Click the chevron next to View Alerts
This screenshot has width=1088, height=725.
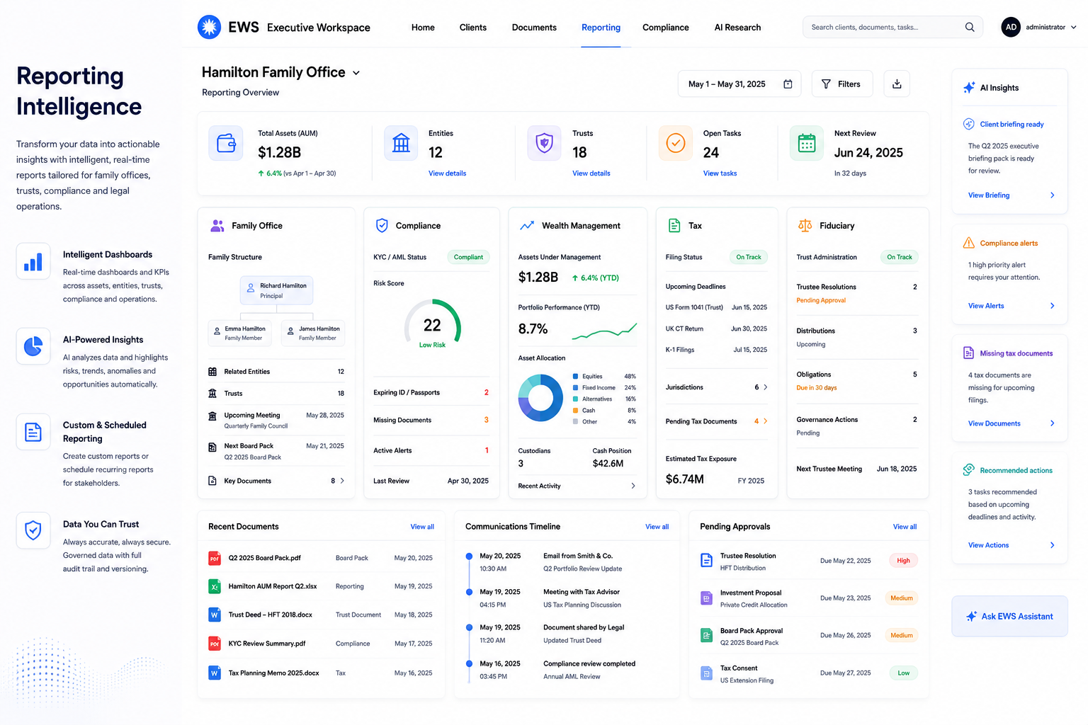[x=1052, y=306]
